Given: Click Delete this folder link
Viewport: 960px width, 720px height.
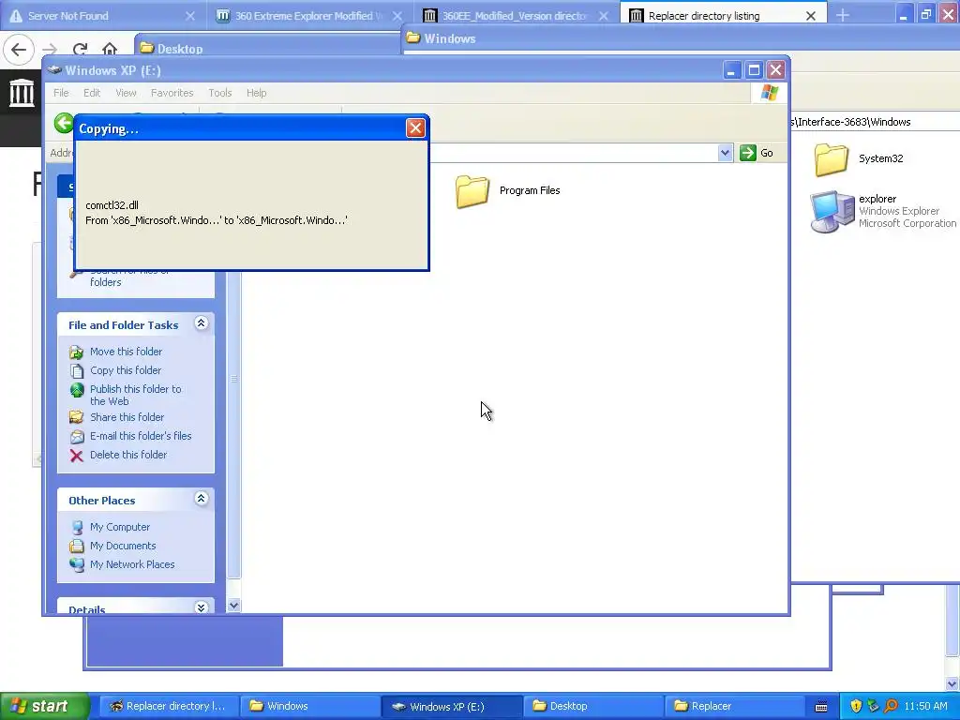Looking at the screenshot, I should pyautogui.click(x=127, y=455).
